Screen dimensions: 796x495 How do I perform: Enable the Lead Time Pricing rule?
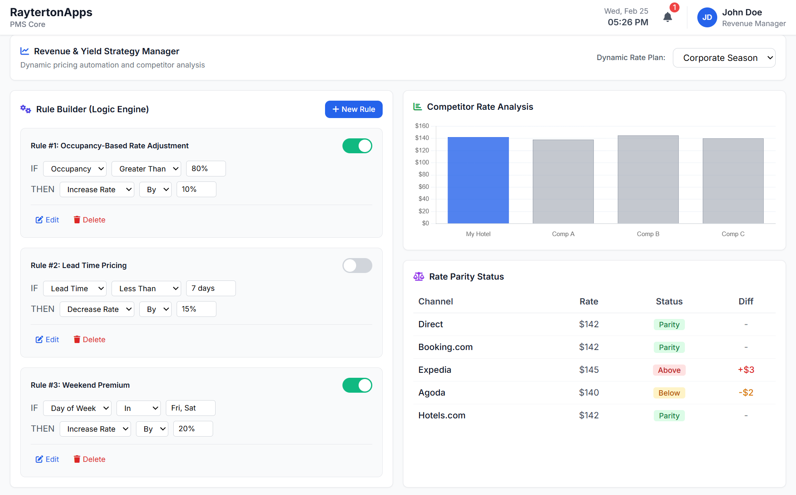[357, 266]
